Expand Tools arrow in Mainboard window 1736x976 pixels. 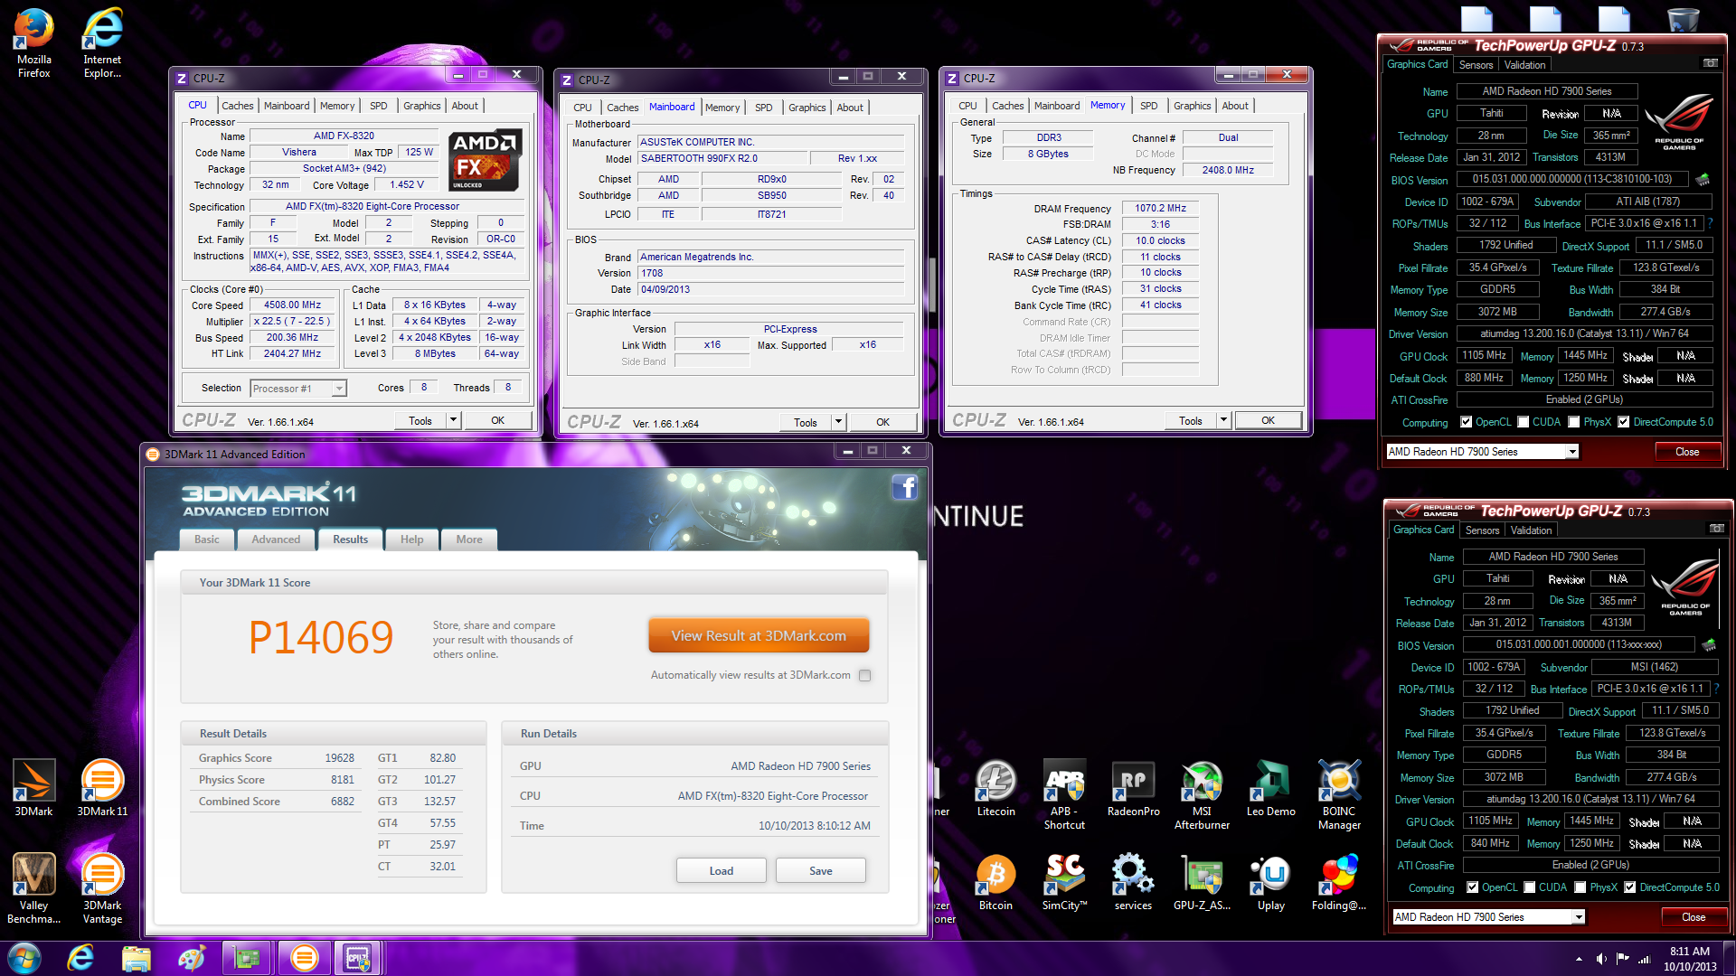point(838,422)
